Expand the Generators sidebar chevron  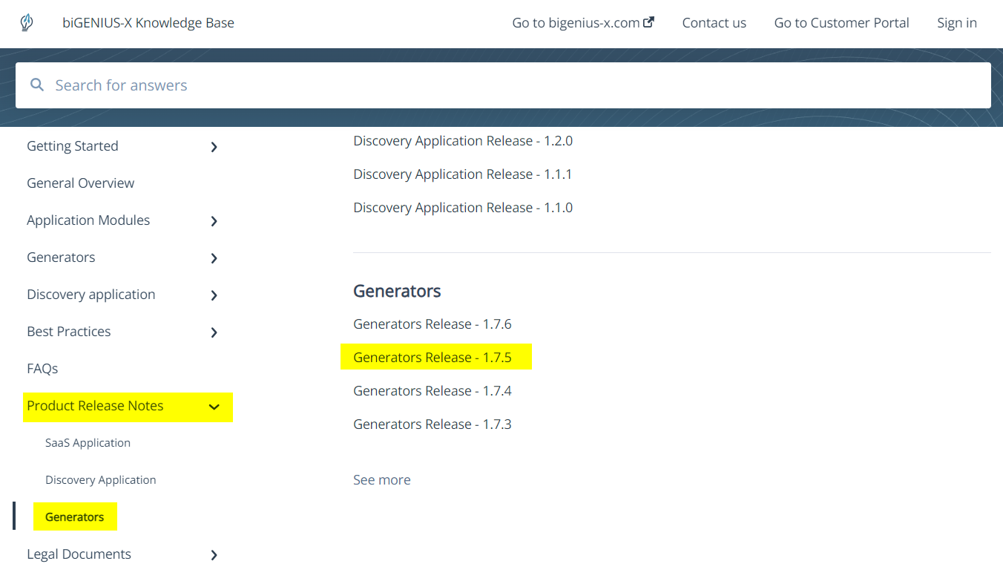pyautogui.click(x=214, y=258)
